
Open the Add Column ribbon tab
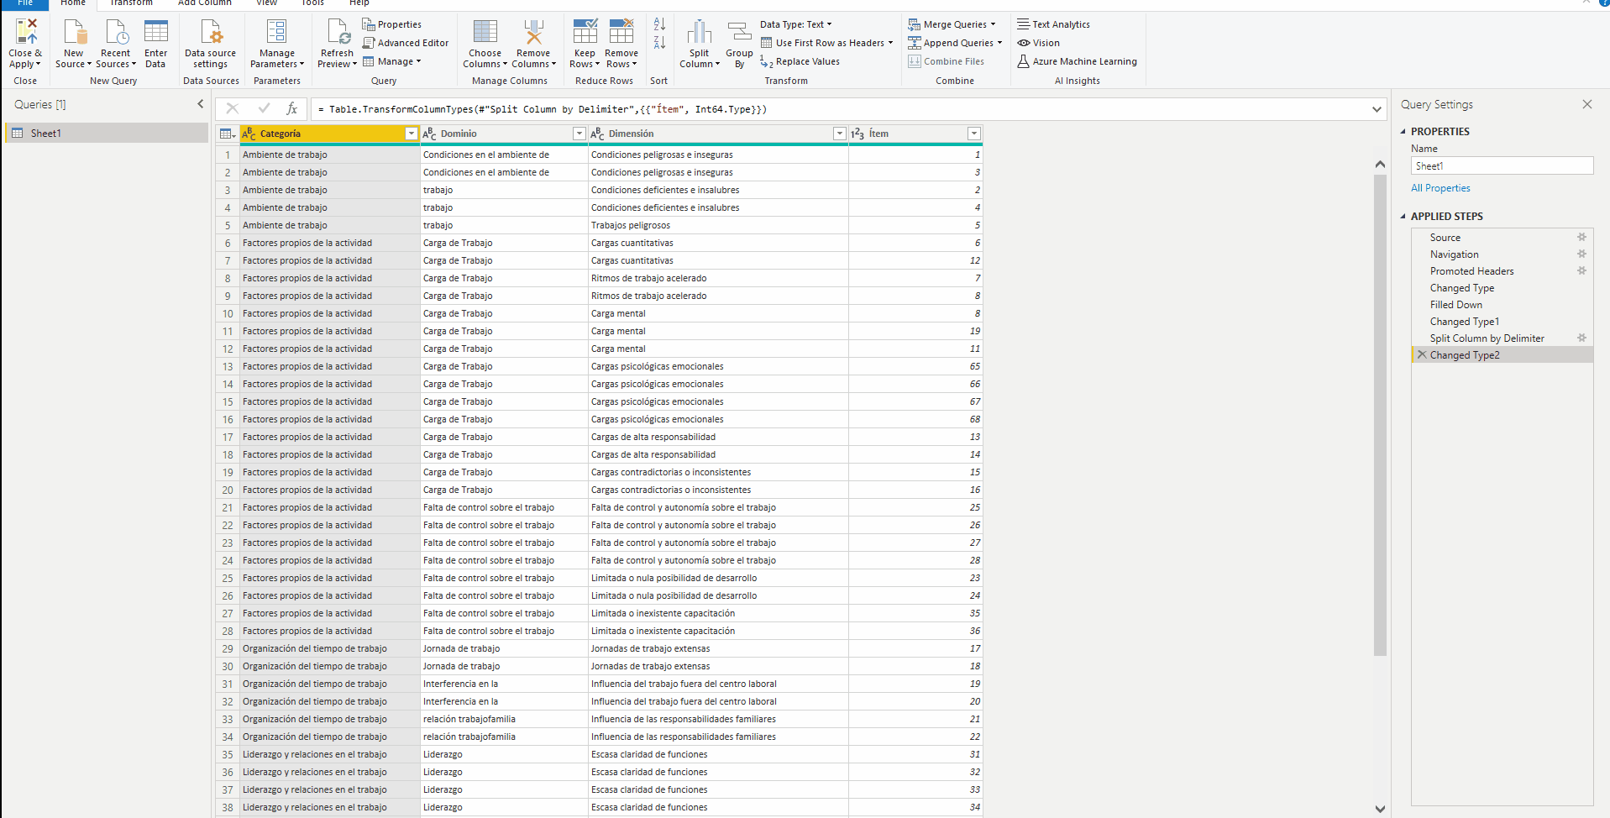coord(205,3)
